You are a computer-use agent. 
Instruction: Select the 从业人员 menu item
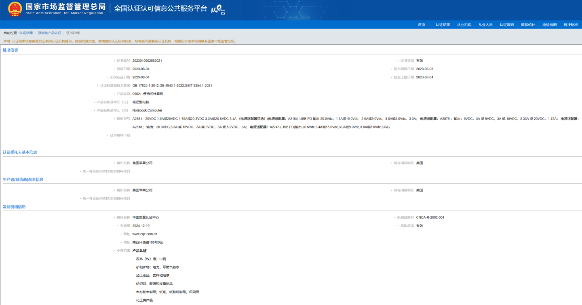(485, 25)
